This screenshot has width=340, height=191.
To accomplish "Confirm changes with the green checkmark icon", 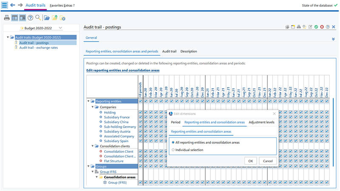I will click(x=316, y=27).
